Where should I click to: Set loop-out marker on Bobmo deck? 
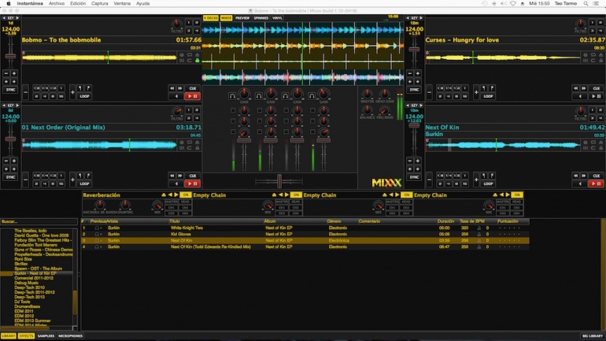(88, 88)
